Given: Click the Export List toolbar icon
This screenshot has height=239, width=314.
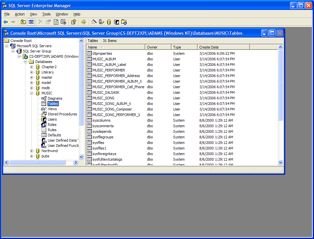Looking at the screenshot, I should pyautogui.click(x=63, y=22).
